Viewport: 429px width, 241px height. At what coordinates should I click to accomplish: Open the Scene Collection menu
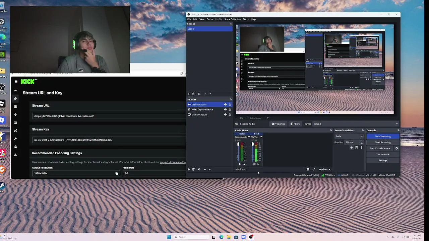tap(233, 19)
